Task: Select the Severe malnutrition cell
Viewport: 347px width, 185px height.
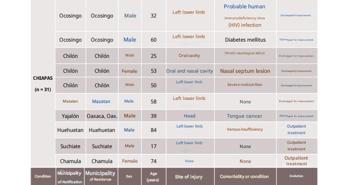Action: click(245, 85)
